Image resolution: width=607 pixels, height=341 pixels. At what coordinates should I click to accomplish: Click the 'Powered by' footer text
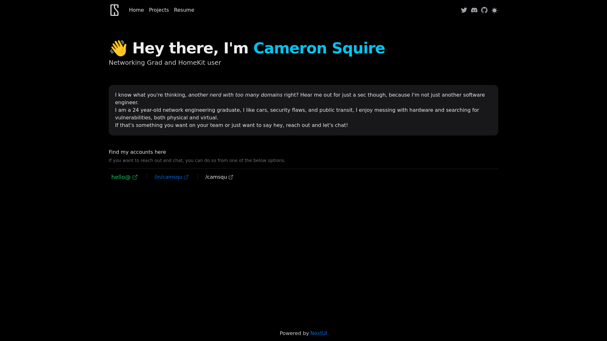(x=294, y=333)
